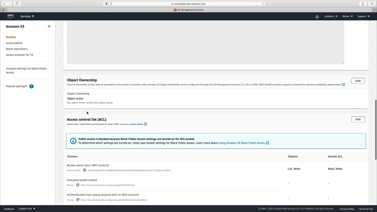Open a new tab with the plus icon
Viewport: 377px width, 212px height.
(375, 10)
